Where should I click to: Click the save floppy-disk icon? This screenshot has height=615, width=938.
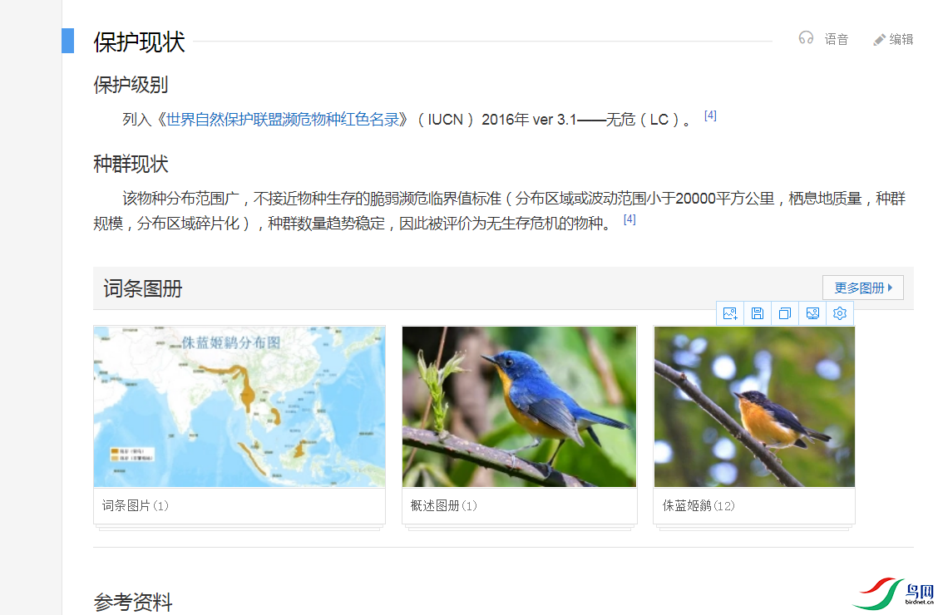pyautogui.click(x=758, y=313)
